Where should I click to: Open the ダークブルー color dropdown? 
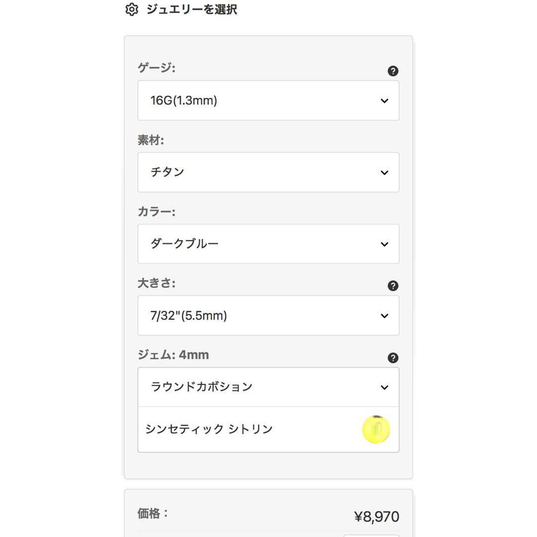tap(268, 244)
